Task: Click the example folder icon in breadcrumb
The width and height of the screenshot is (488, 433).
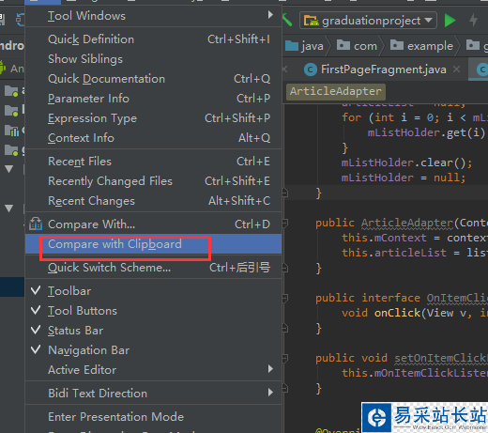Action: [397, 45]
